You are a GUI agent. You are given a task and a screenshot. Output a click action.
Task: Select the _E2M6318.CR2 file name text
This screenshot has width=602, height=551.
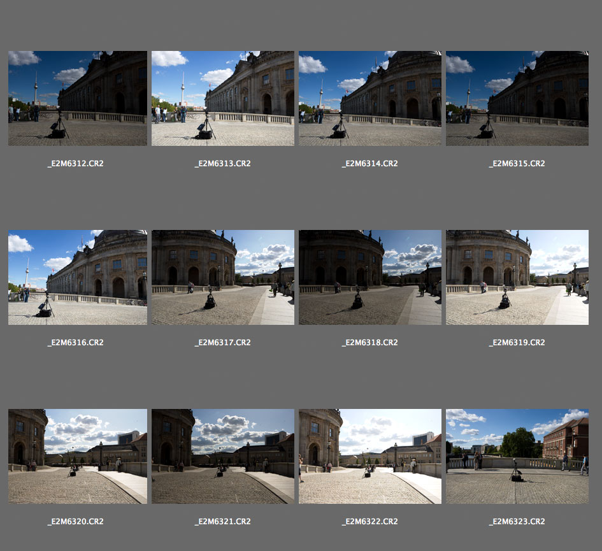(x=369, y=343)
